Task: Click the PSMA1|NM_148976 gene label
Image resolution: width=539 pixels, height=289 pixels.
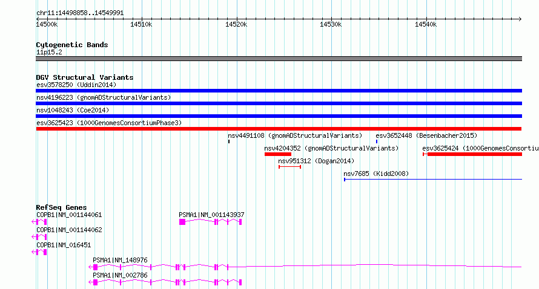Action: tap(120, 260)
